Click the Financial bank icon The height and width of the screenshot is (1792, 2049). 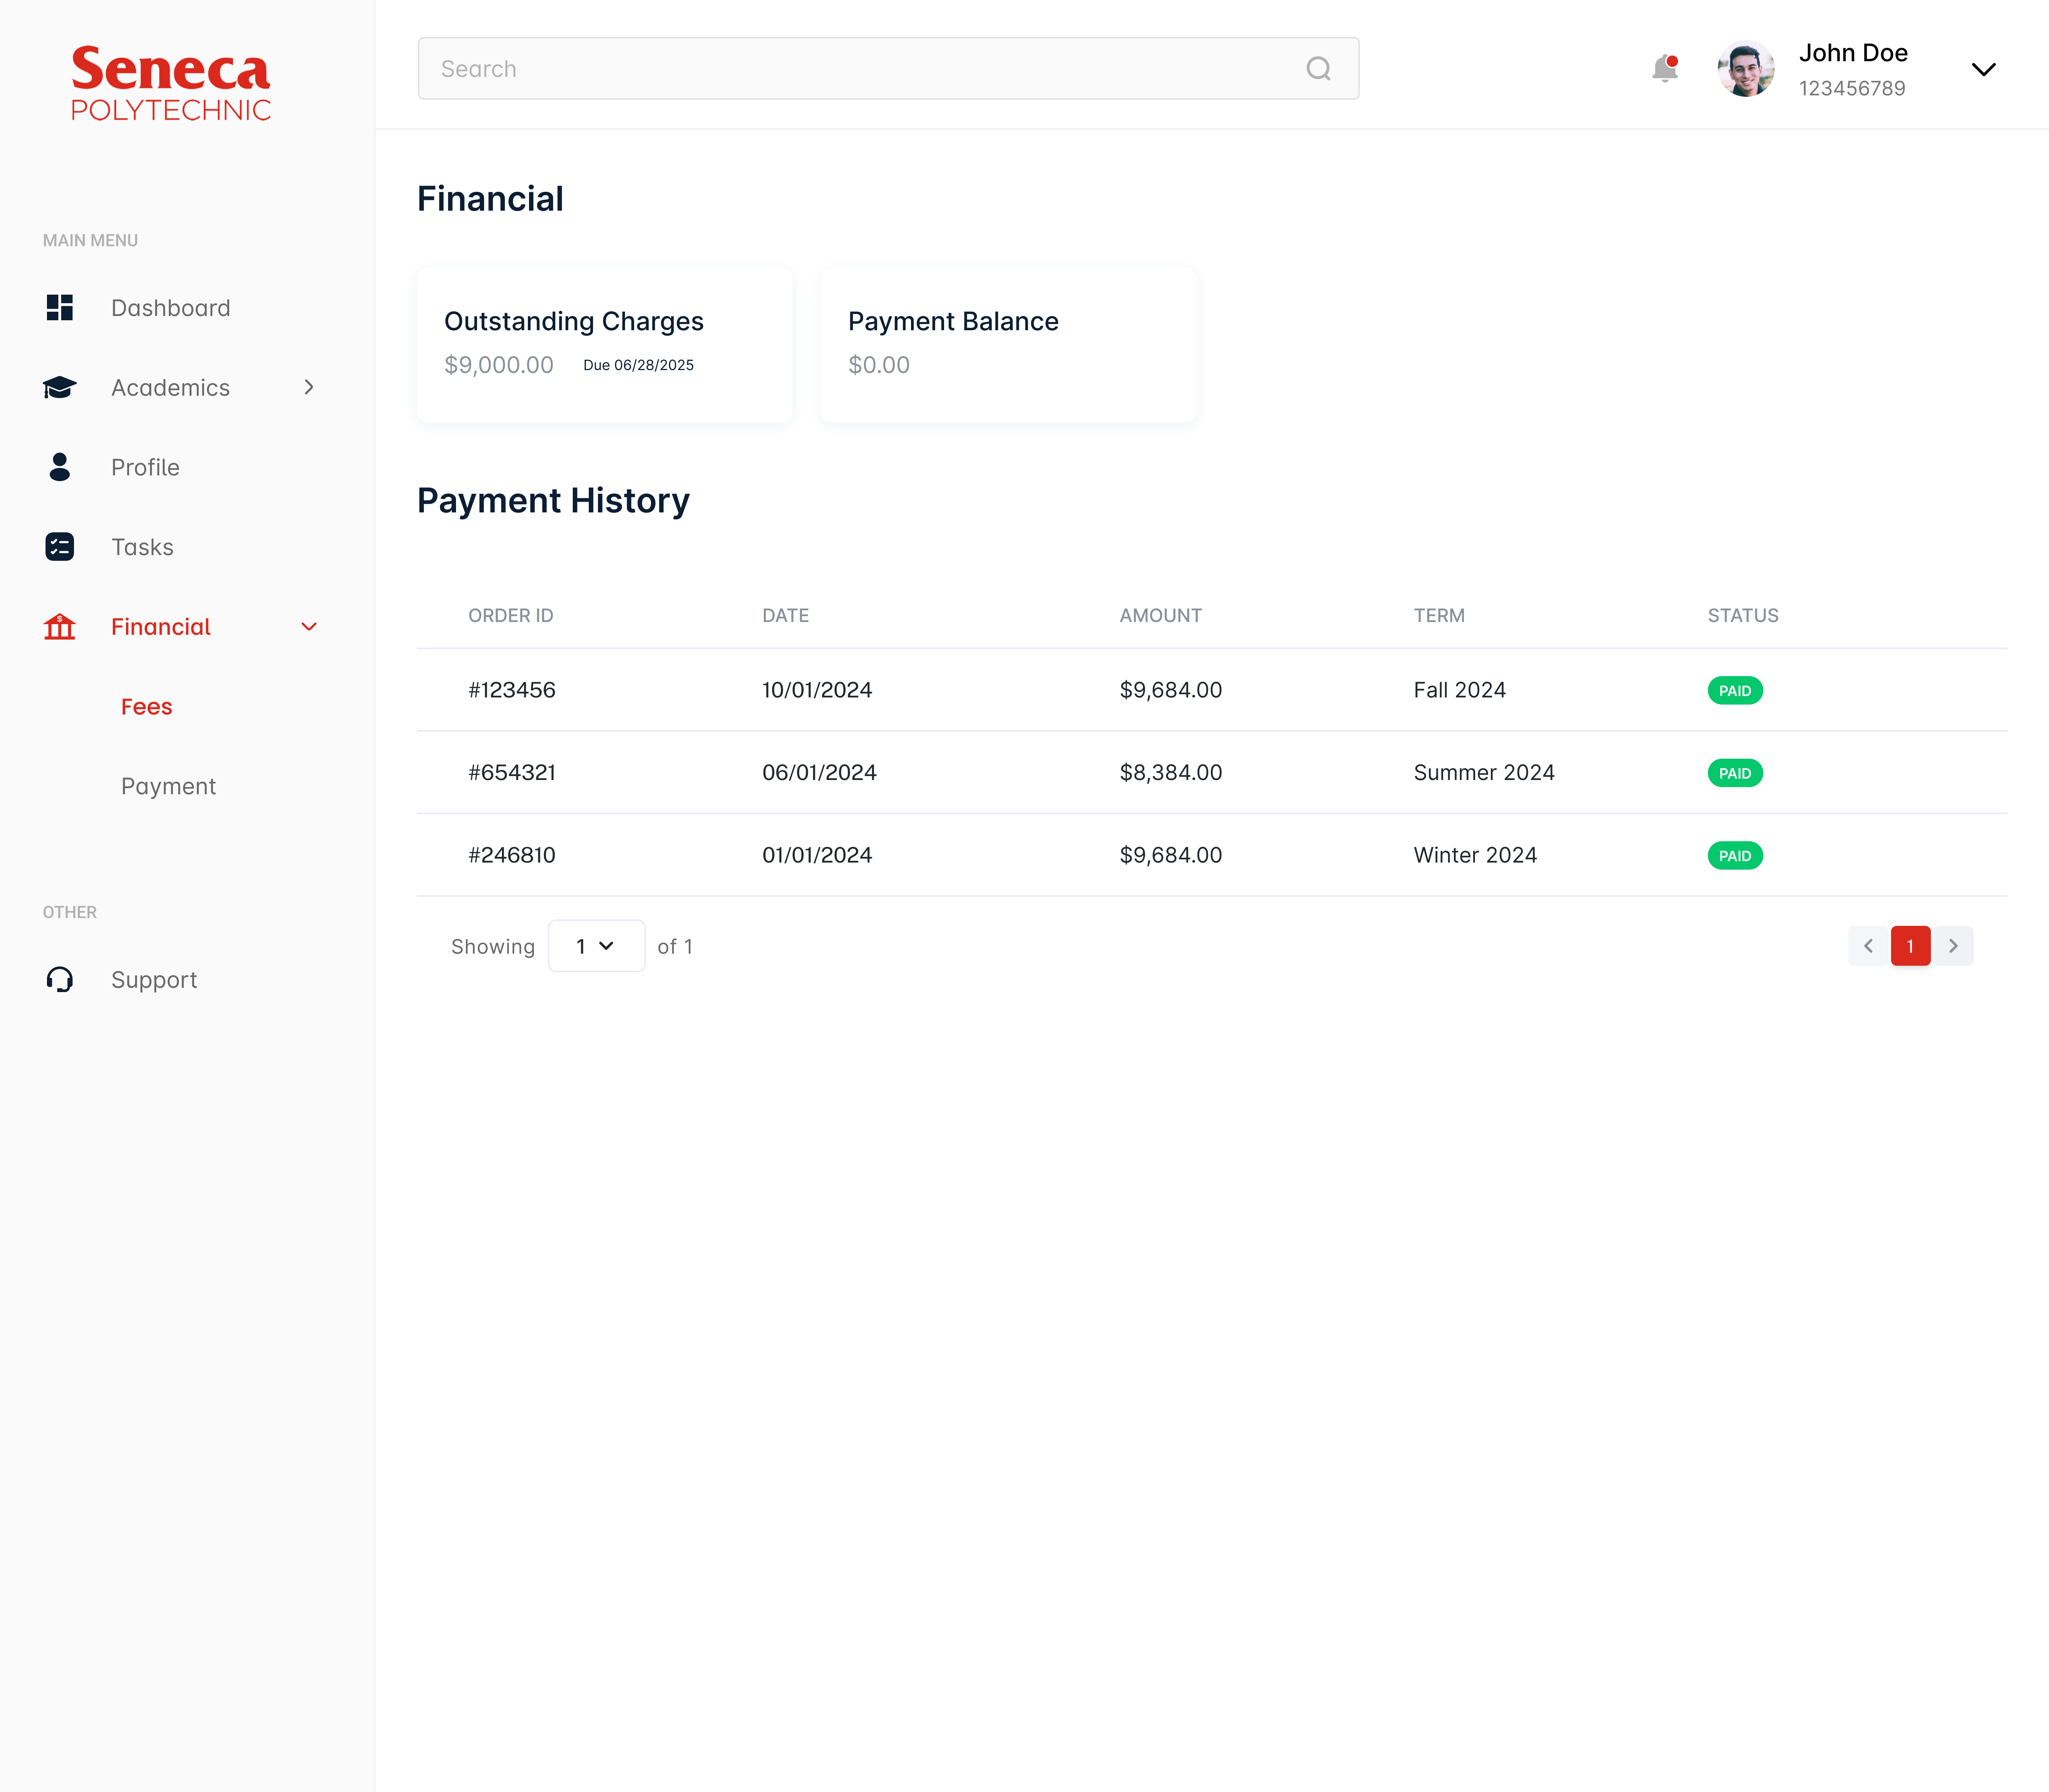60,627
